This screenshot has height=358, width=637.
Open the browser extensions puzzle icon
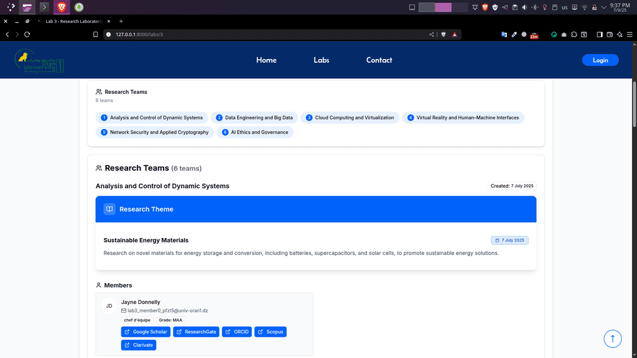(574, 35)
